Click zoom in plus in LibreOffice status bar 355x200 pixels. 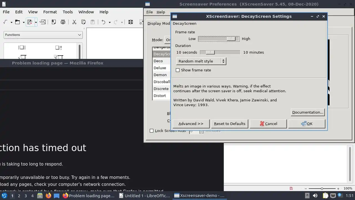[x=338, y=189]
